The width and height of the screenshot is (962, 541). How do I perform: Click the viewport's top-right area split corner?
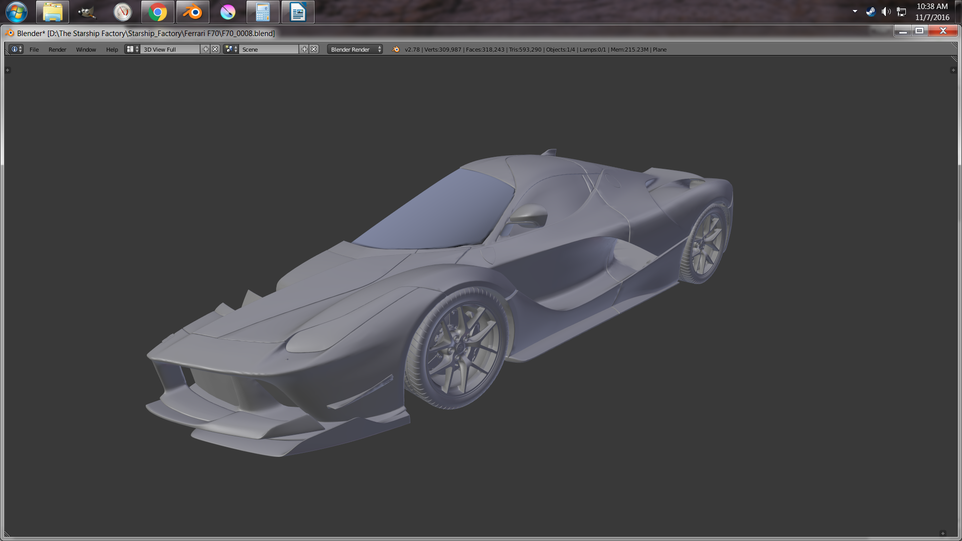coord(954,59)
